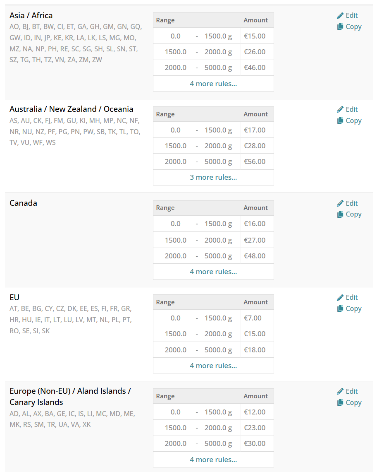377x472 pixels.
Task: Click the €56.00 amount in Australia table
Action: point(255,161)
